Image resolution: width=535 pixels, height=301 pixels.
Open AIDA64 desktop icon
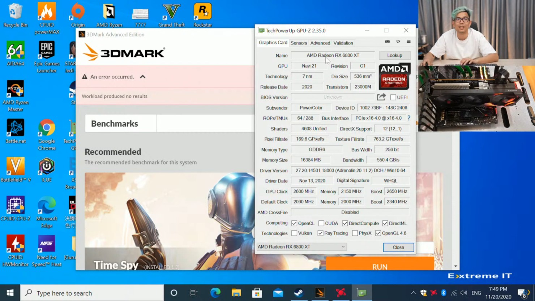point(15,54)
